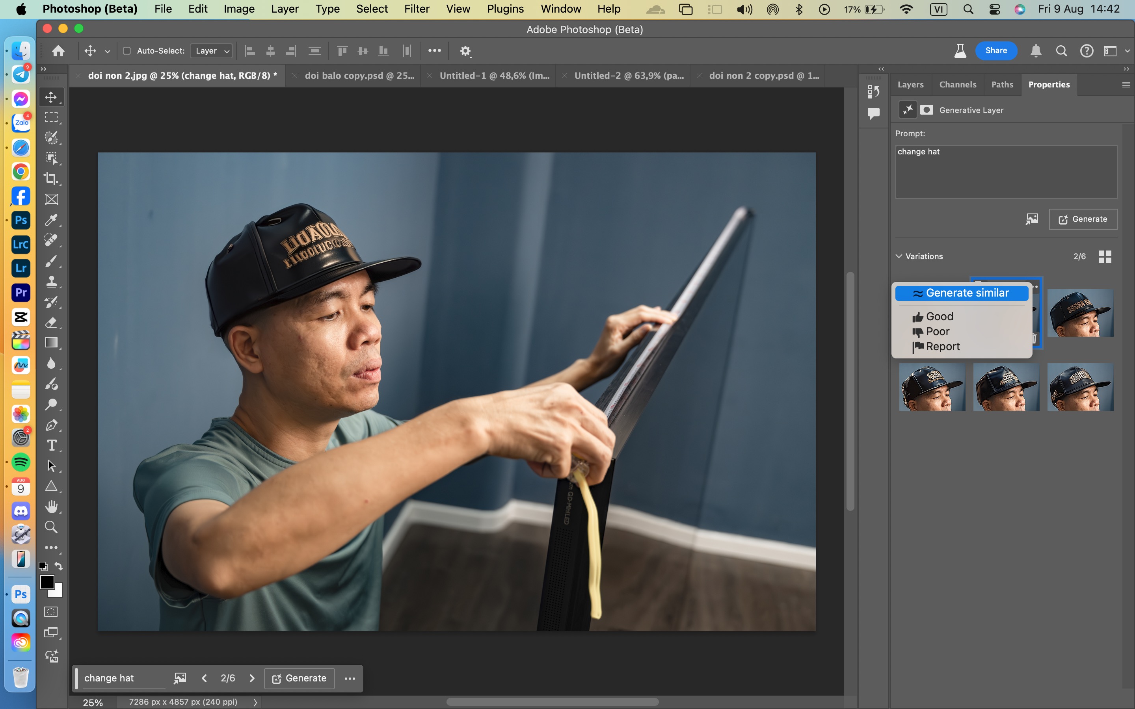Toggle Auto-Select checkbox in options bar
Screen dimensions: 1135x709
click(x=127, y=51)
